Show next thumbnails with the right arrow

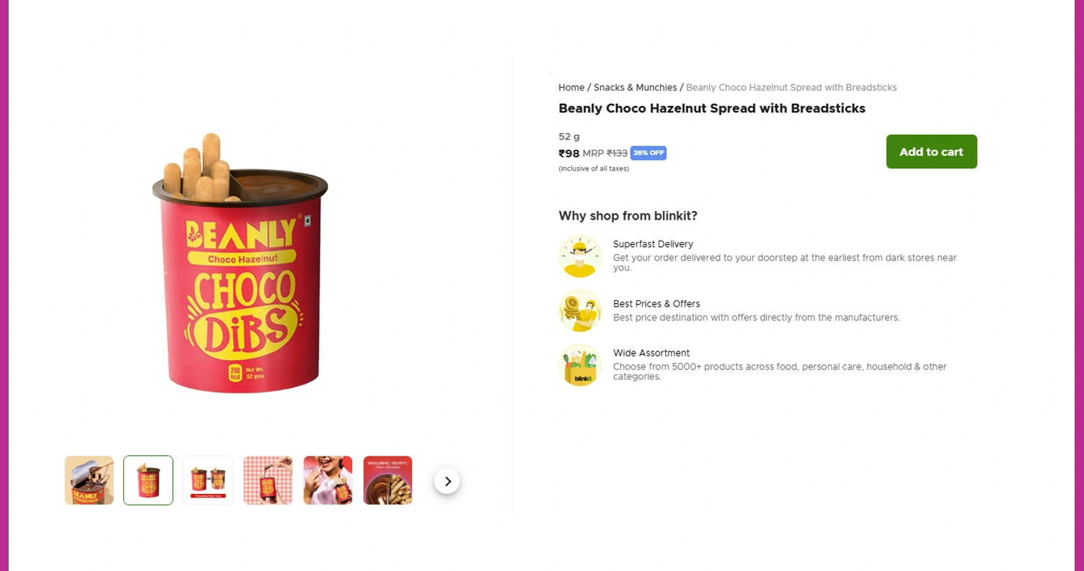447,481
